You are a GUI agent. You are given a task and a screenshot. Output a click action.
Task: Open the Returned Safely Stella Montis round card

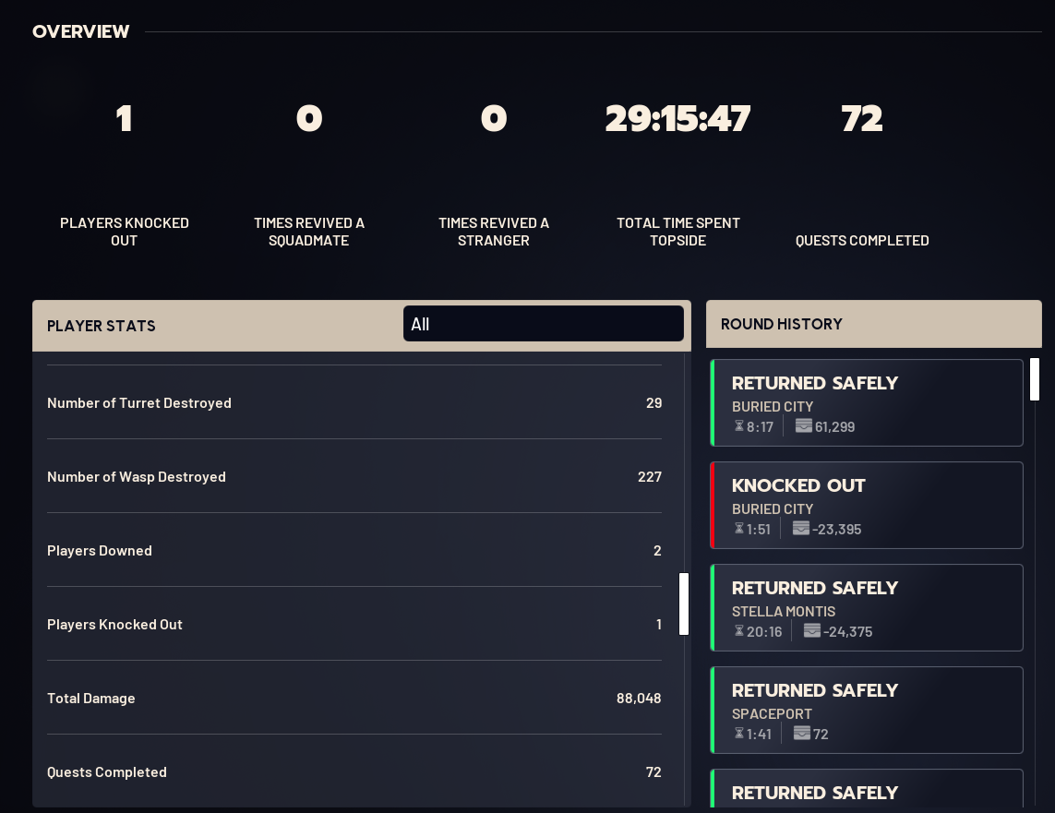[x=867, y=607]
